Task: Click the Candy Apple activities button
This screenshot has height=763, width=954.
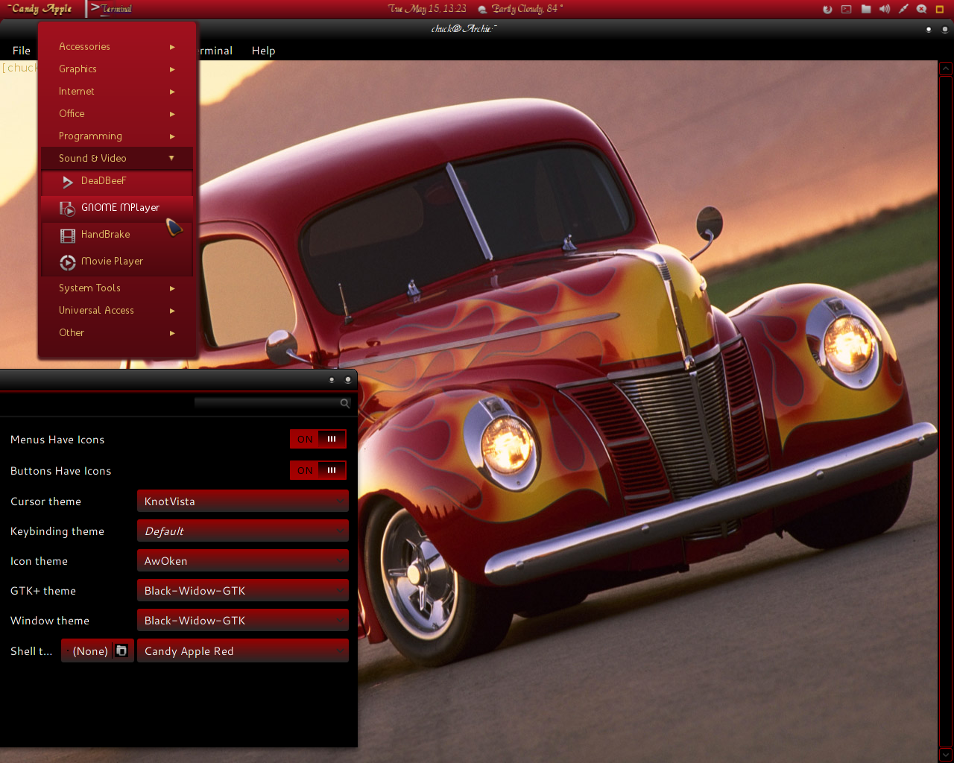Action: pos(41,8)
